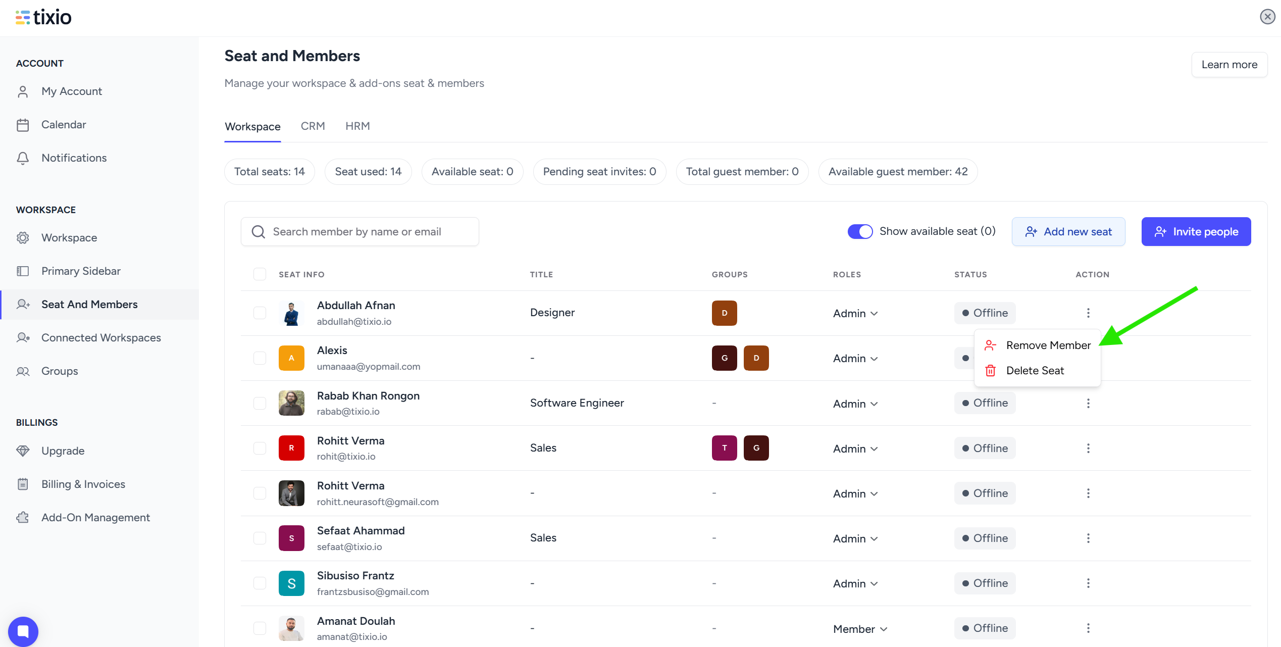
Task: Open three-dot menu for Sefaat Ahammad
Action: 1088,538
